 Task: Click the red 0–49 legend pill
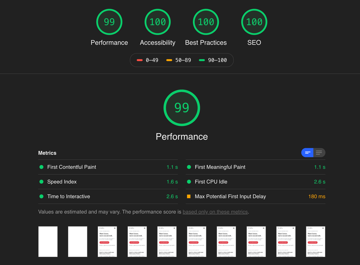(x=146, y=60)
